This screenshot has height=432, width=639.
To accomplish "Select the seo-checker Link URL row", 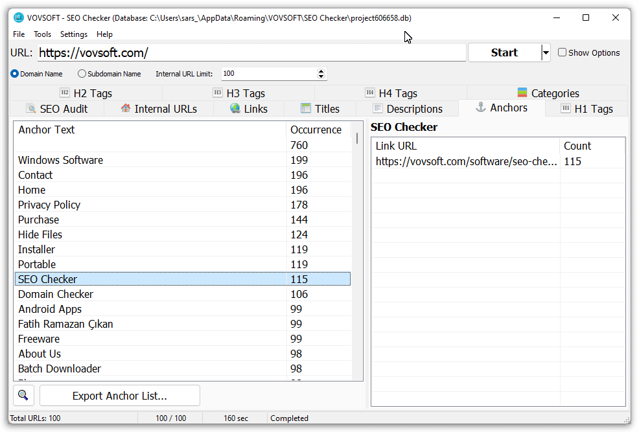I will [498, 161].
